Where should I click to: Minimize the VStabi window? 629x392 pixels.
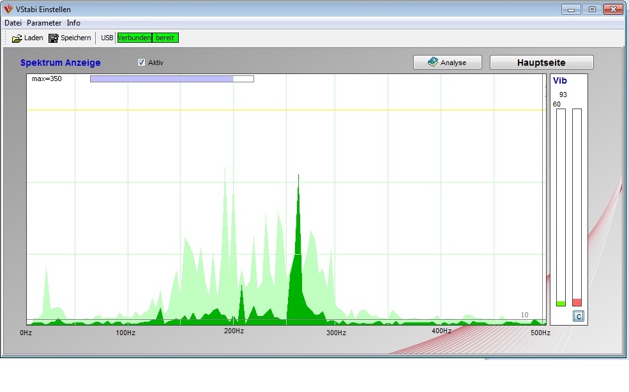(572, 10)
